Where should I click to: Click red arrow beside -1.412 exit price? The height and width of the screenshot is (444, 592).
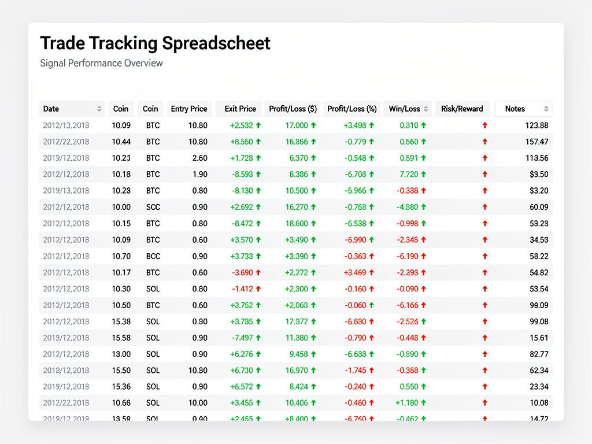258,289
